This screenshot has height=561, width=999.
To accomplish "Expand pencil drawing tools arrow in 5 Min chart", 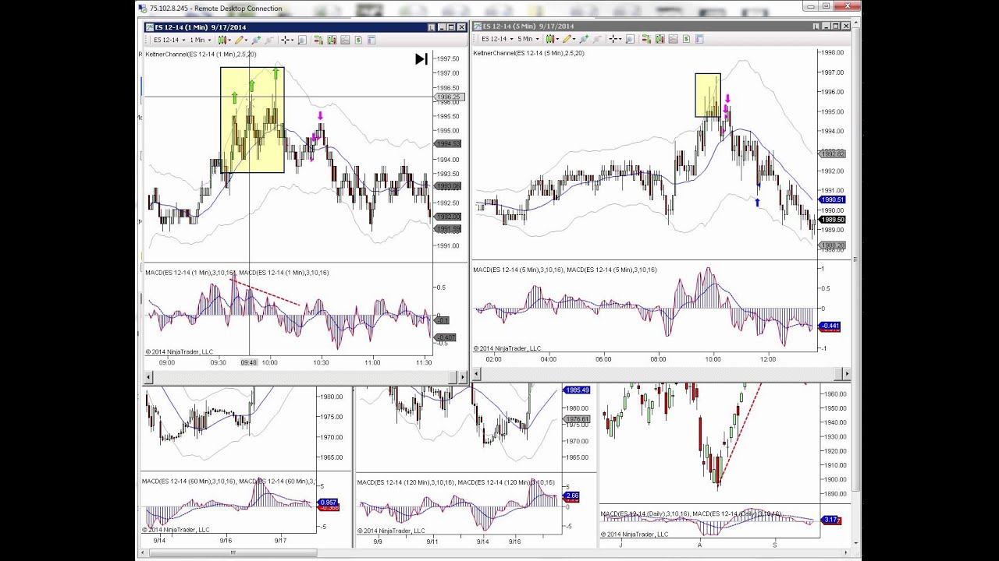I will 574,39.
